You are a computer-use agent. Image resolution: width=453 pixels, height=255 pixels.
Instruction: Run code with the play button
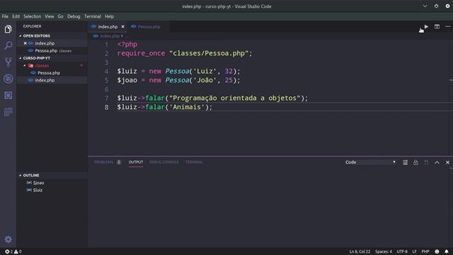426,27
